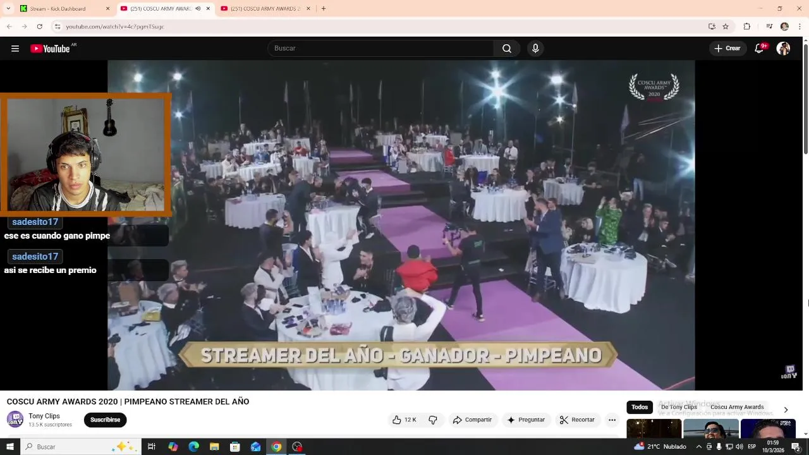Open File Explorer from the taskbar
Viewport: 809px width, 455px height.
click(x=214, y=447)
